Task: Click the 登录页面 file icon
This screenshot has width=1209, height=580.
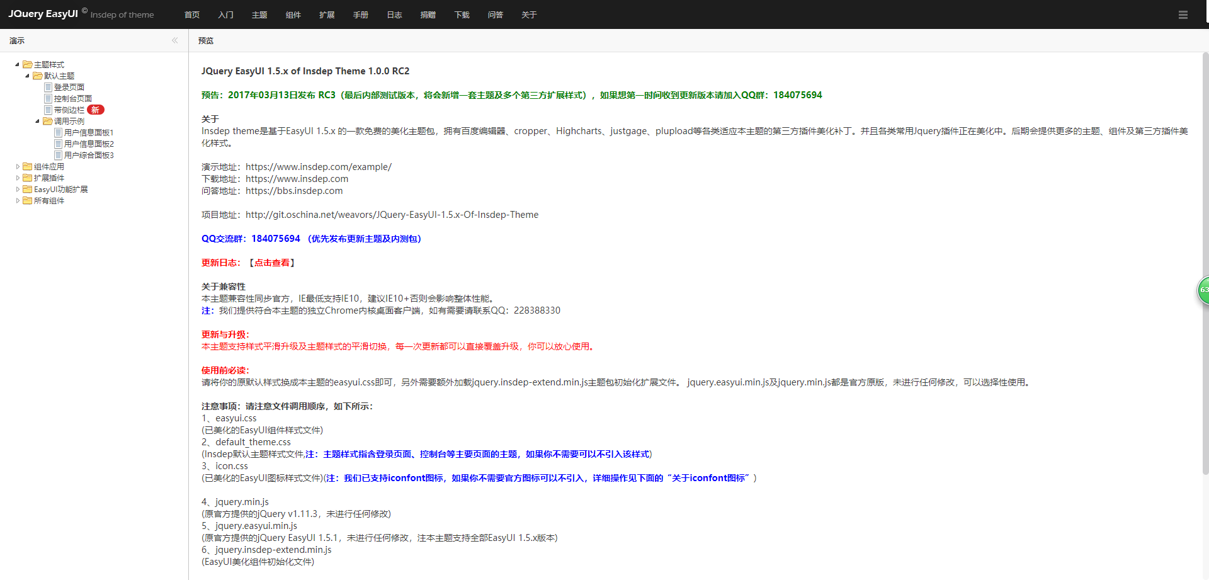Action: pyautogui.click(x=48, y=87)
